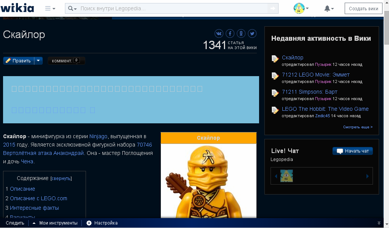Collapse bottom toolbar with double chevron
The width and height of the screenshot is (389, 228).
coord(379,223)
